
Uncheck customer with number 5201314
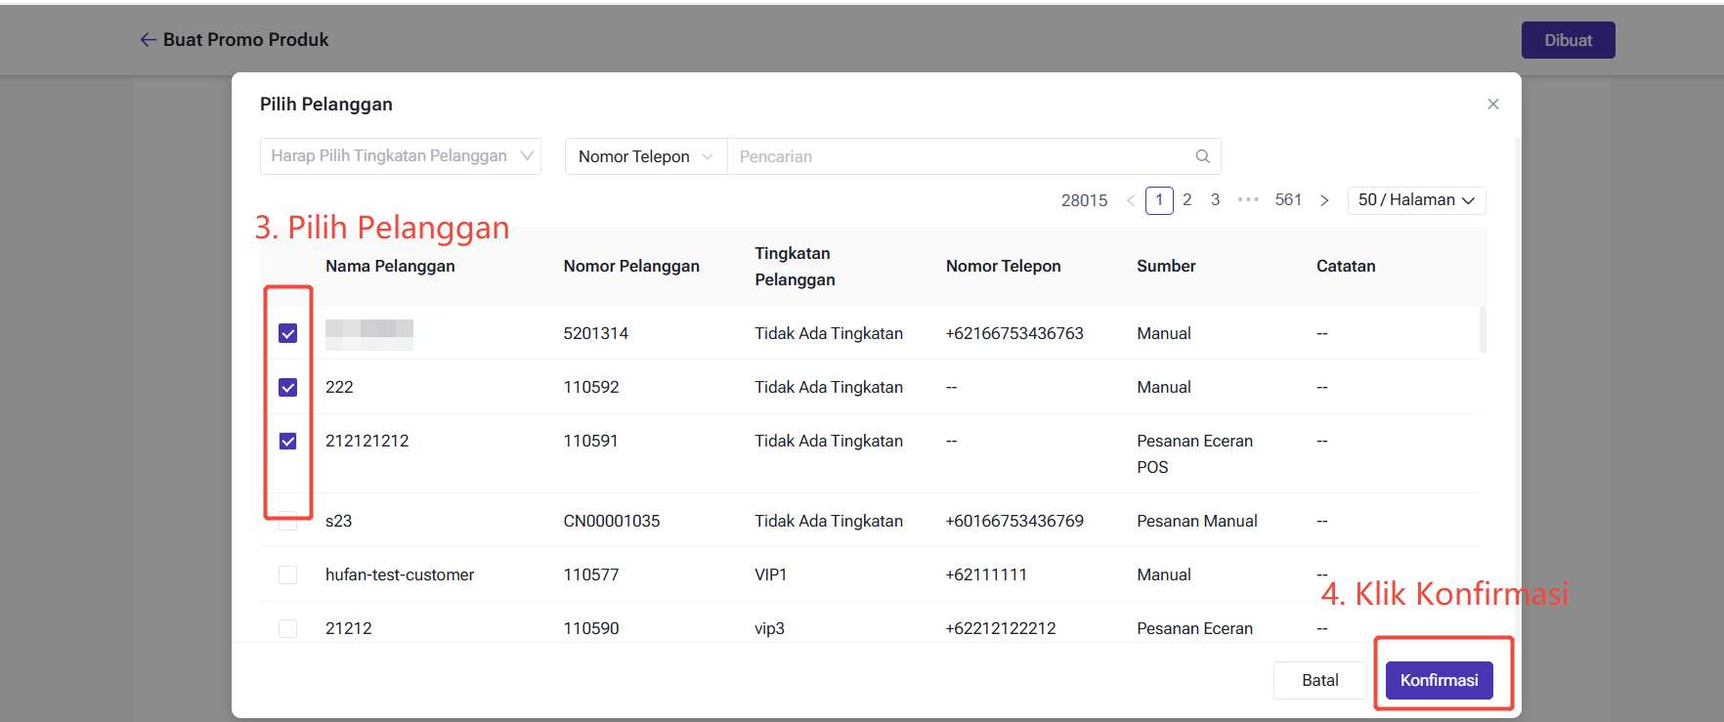click(x=287, y=333)
